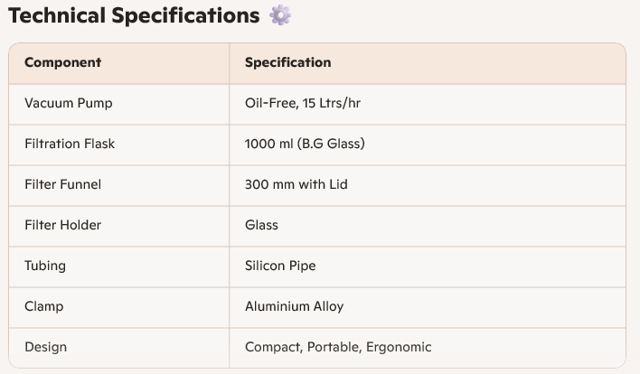Click the Filtration Flask row label
The image size is (640, 374).
click(70, 144)
